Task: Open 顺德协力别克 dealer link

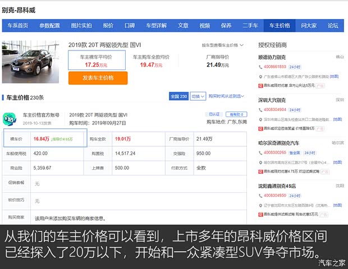Action: point(272,57)
